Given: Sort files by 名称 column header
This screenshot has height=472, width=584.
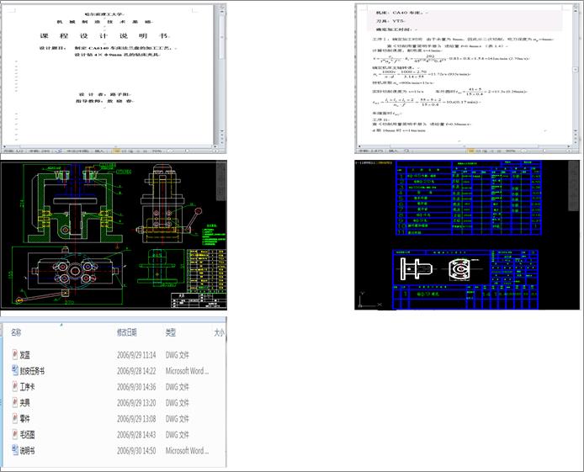Looking at the screenshot, I should (x=16, y=332).
